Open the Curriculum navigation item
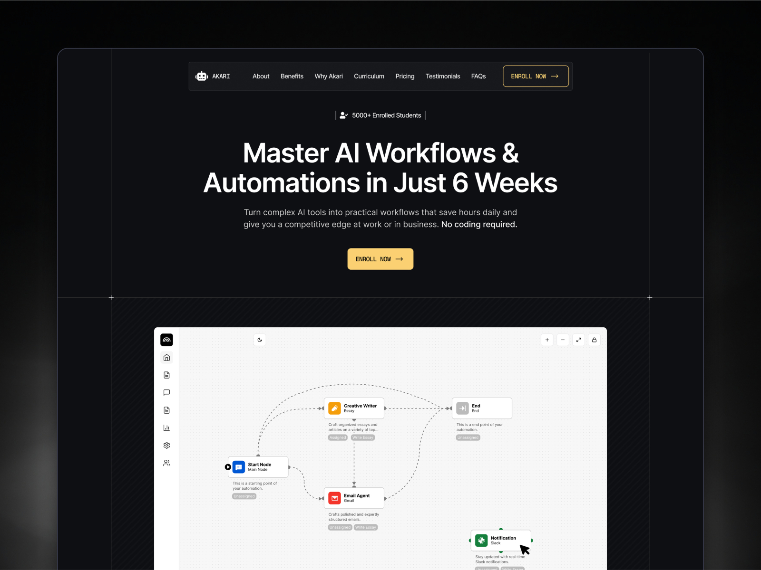The width and height of the screenshot is (761, 570). 369,76
